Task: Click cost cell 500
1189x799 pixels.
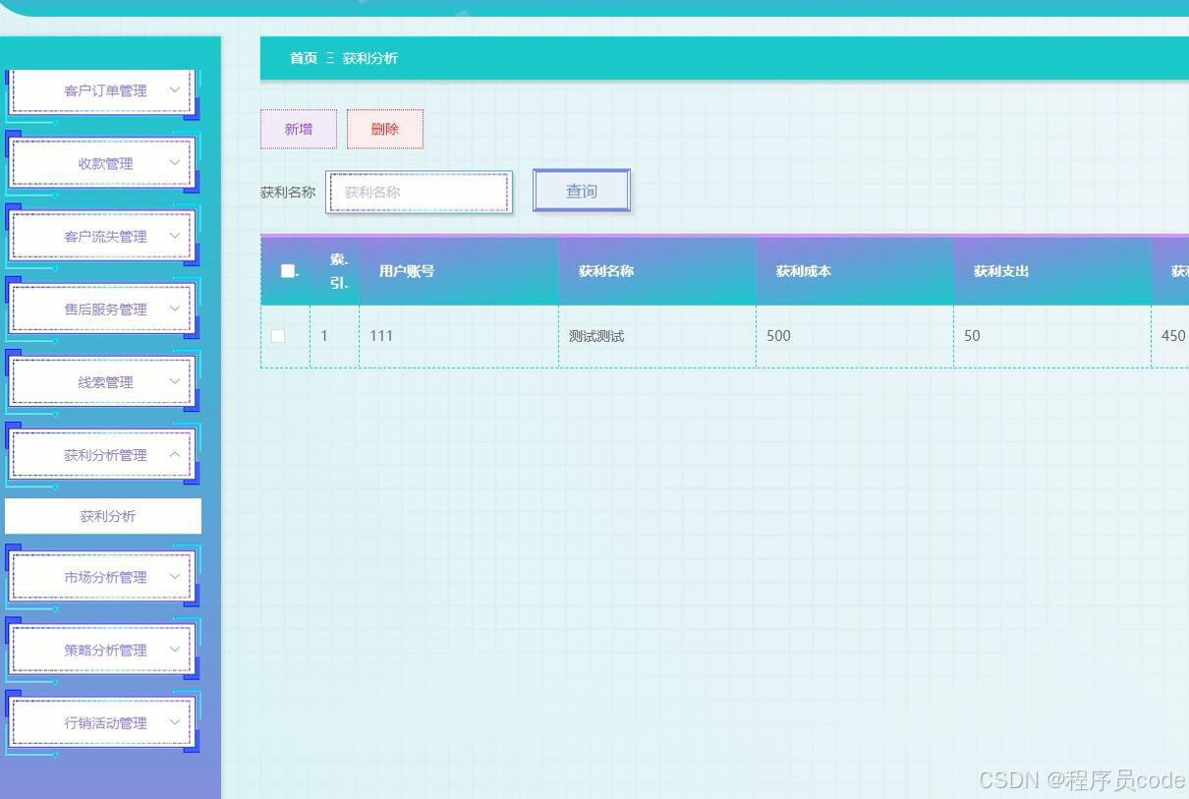Action: click(x=778, y=336)
